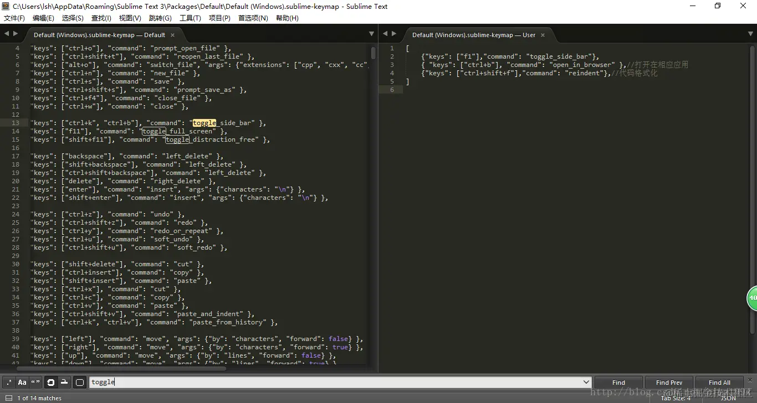Screen dimensions: 757x403
Task: Click 'redo_or_repeat' on line 26
Action: [x=181, y=231]
